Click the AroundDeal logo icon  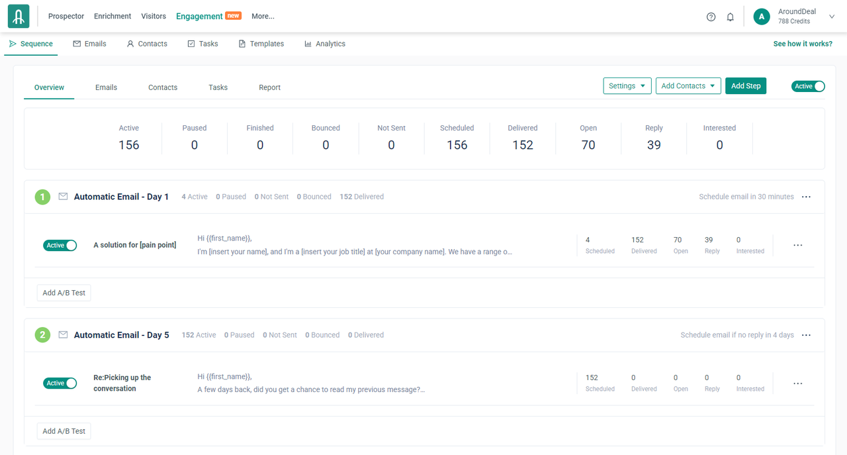(19, 17)
